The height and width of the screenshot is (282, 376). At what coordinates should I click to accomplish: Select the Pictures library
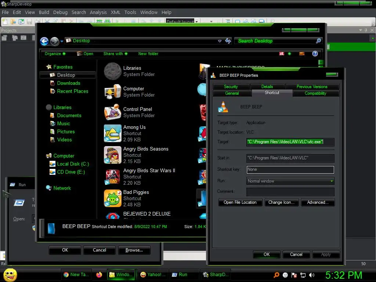(x=66, y=132)
